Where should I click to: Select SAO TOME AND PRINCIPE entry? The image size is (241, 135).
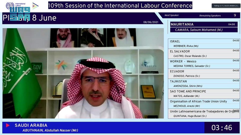tap(188, 91)
